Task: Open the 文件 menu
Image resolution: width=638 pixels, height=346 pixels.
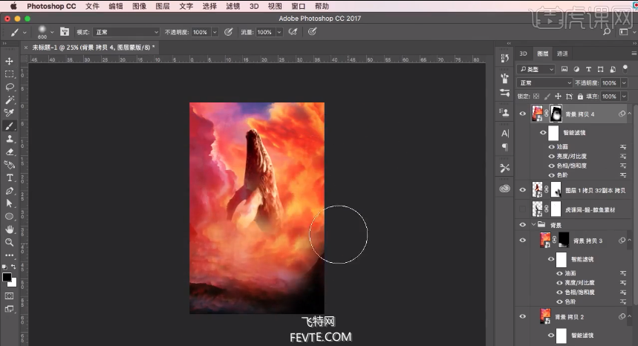Action: [x=92, y=6]
